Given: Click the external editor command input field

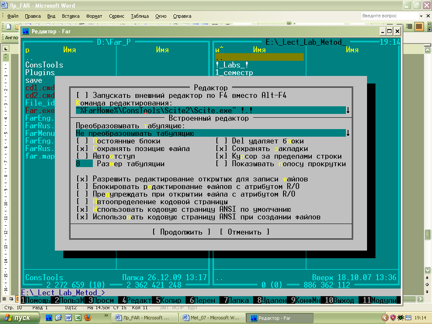Looking at the screenshot, I should coord(211,111).
